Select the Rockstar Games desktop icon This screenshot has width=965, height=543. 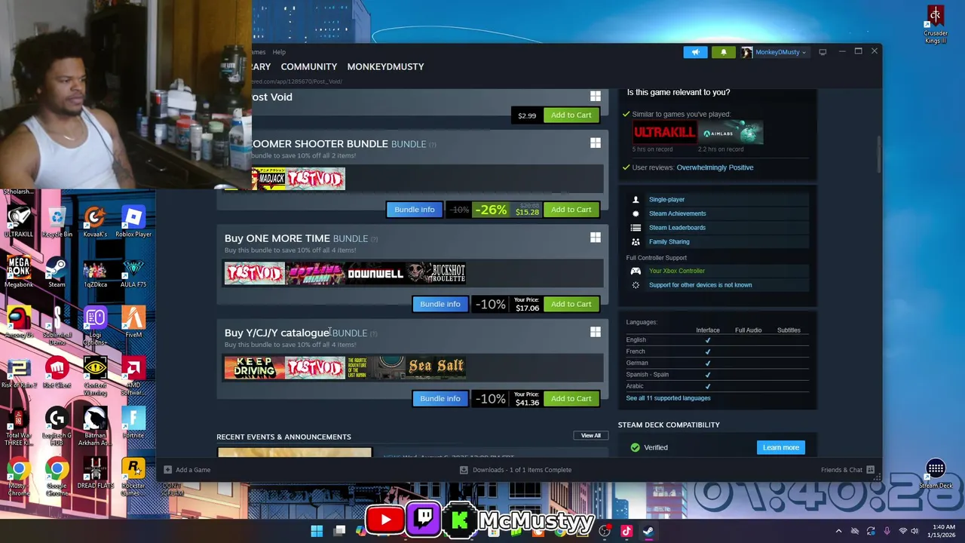tap(133, 477)
